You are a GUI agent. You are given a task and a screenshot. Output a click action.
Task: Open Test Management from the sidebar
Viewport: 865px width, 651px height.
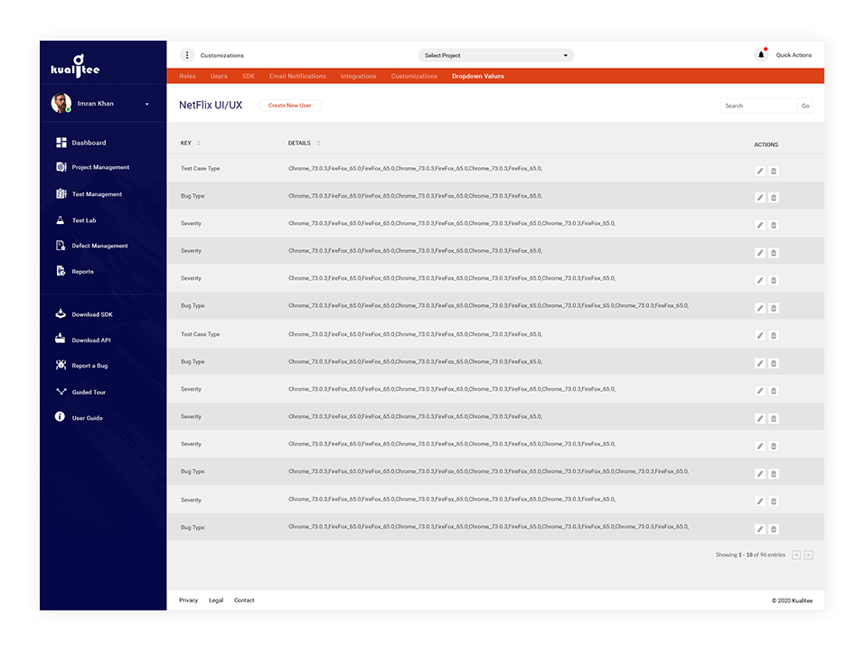(60, 193)
